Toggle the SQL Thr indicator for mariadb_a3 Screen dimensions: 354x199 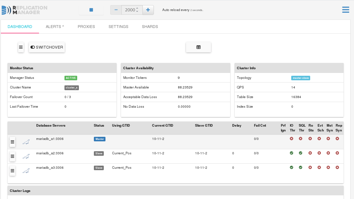[301, 167]
